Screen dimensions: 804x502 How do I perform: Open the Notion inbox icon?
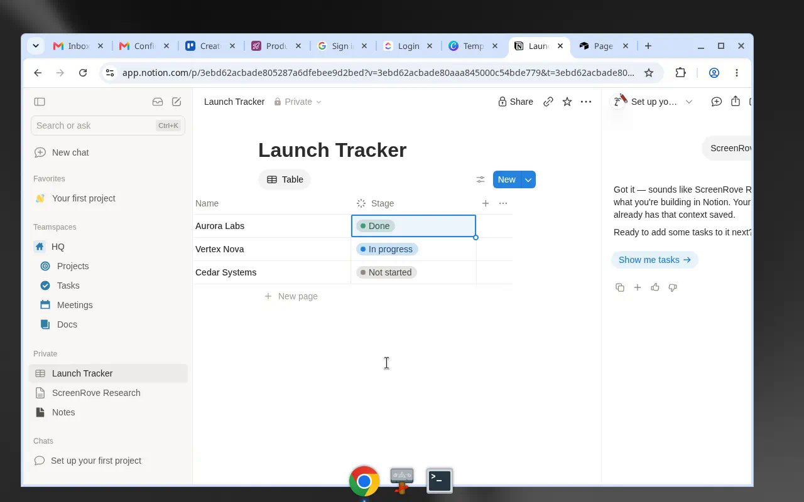point(158,102)
